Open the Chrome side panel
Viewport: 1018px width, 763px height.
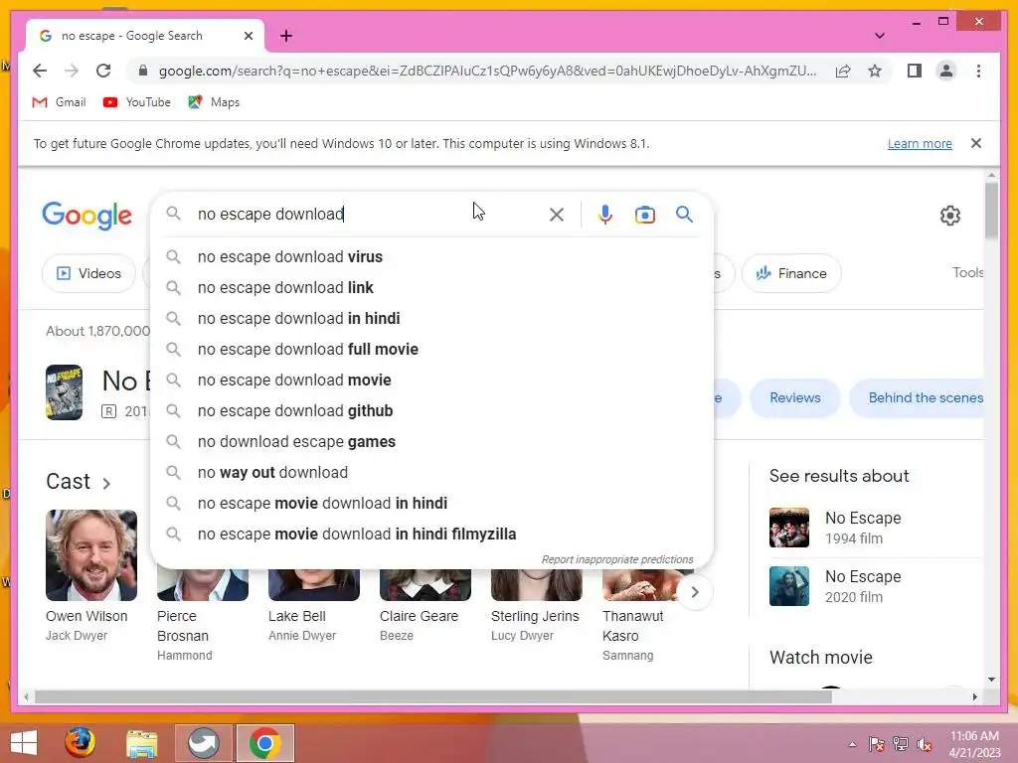pyautogui.click(x=915, y=71)
